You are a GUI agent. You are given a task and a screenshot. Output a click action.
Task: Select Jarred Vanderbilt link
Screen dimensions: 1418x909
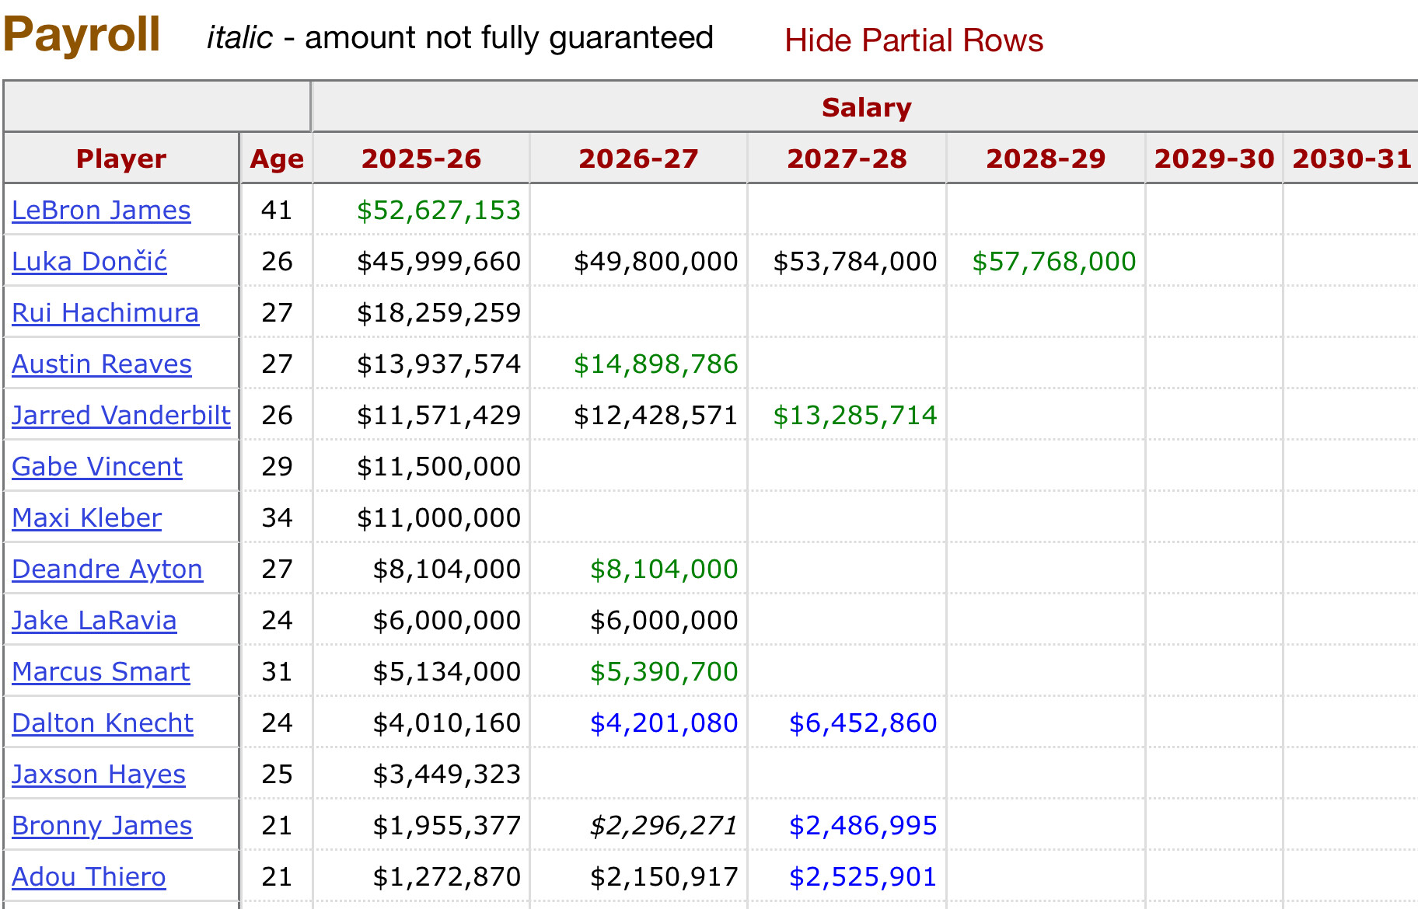pyautogui.click(x=121, y=416)
